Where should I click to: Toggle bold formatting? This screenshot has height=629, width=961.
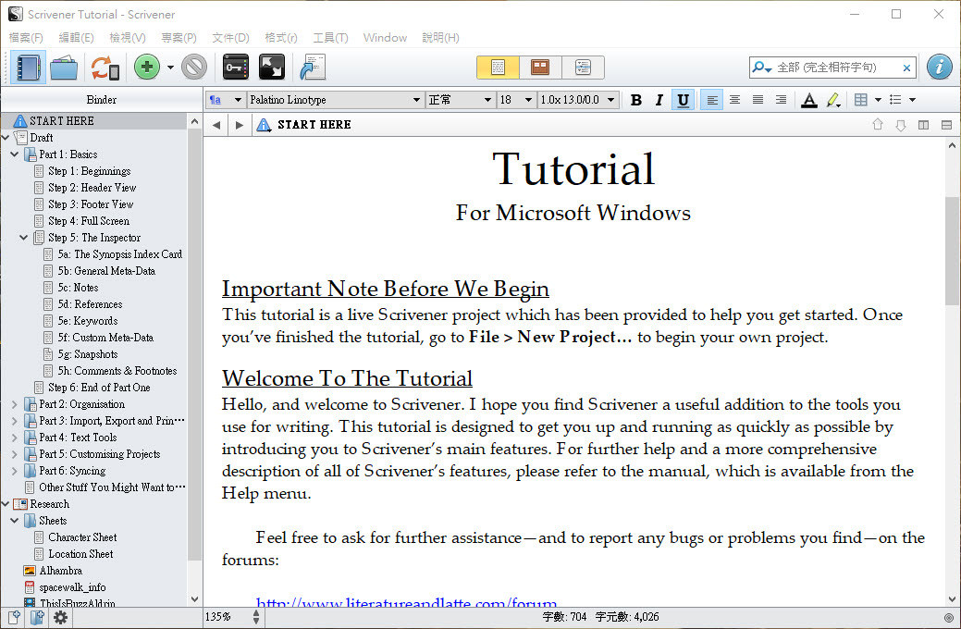pos(635,100)
